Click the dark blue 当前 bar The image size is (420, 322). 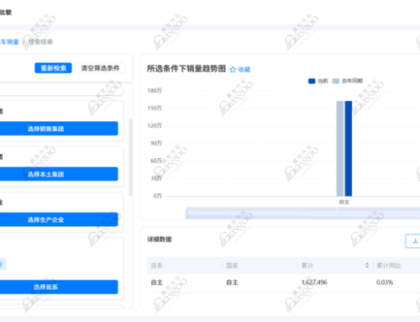(349, 149)
